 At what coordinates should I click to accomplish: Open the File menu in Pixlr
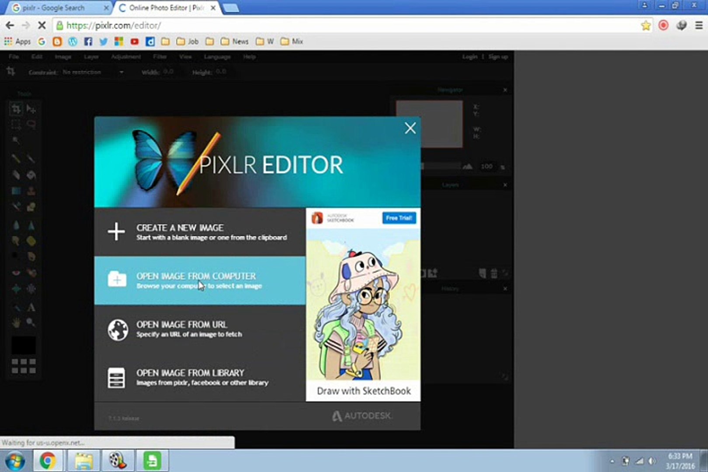[x=14, y=57]
